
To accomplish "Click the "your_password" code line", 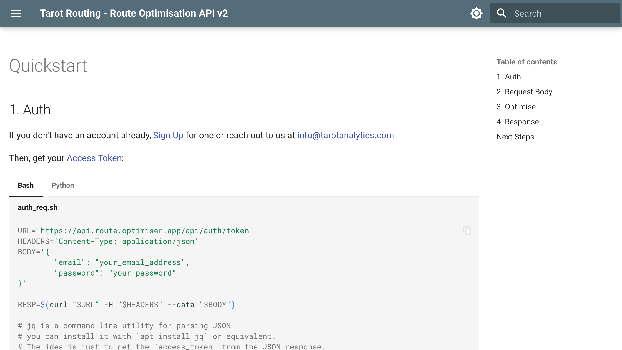I will point(115,273).
